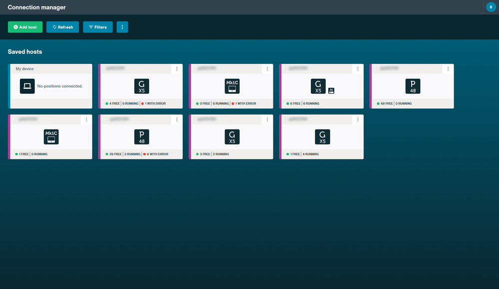Select the Mk1C icon on the 0 FREE host
Image resolution: width=499 pixels, height=289 pixels.
[x=232, y=86]
